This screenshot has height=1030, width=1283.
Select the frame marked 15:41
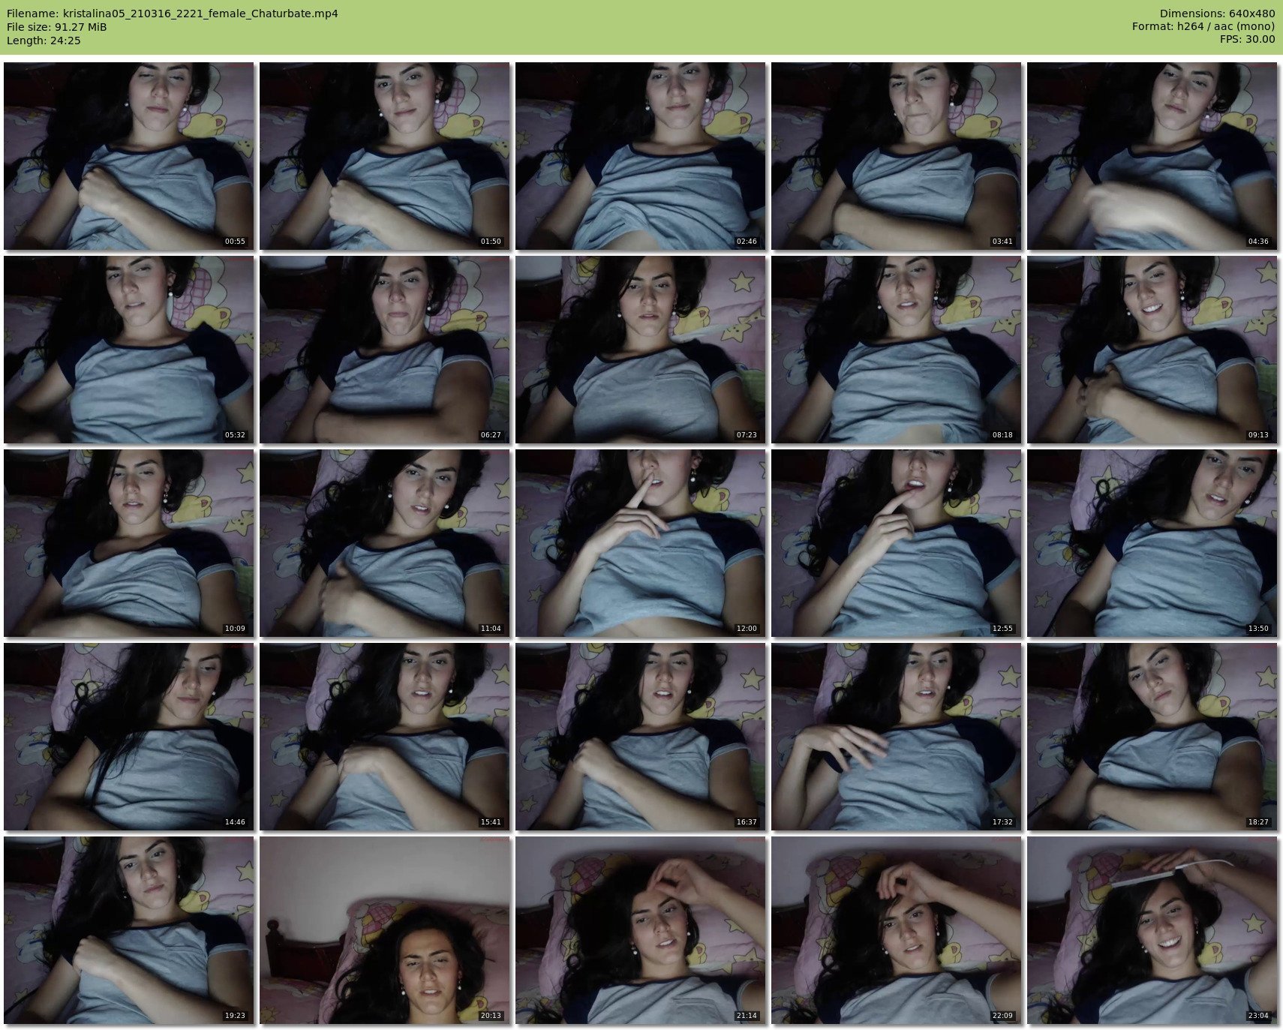pos(384,737)
